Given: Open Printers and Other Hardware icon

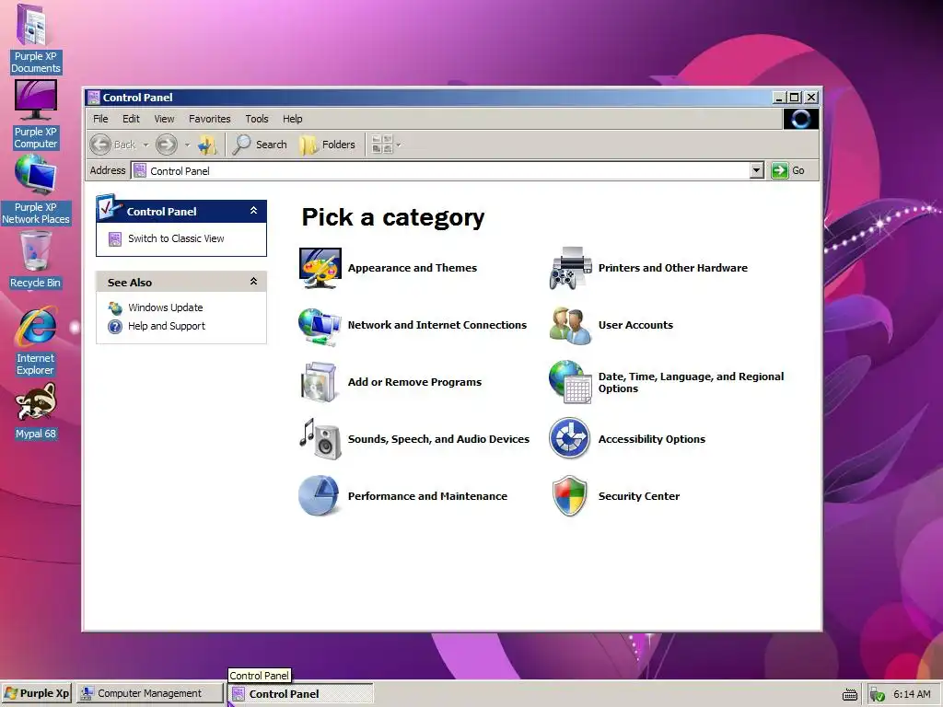Looking at the screenshot, I should [x=570, y=268].
